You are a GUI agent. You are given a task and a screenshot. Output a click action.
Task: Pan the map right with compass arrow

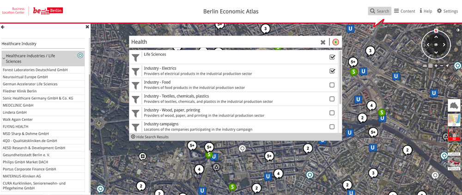(x=444, y=45)
